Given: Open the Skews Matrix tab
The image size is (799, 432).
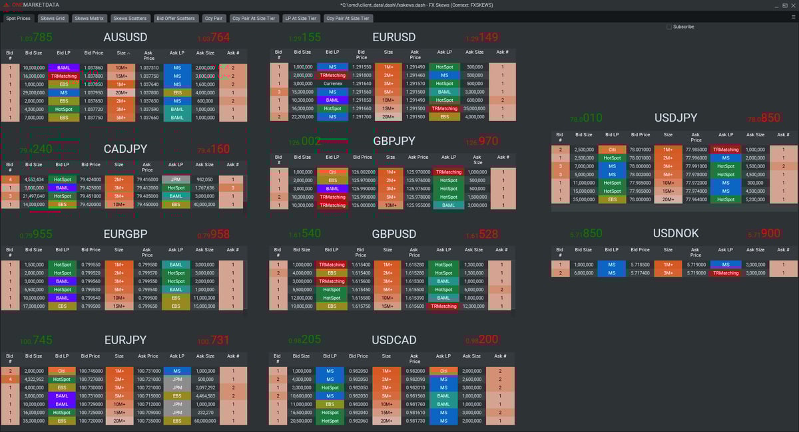Looking at the screenshot, I should tap(89, 18).
